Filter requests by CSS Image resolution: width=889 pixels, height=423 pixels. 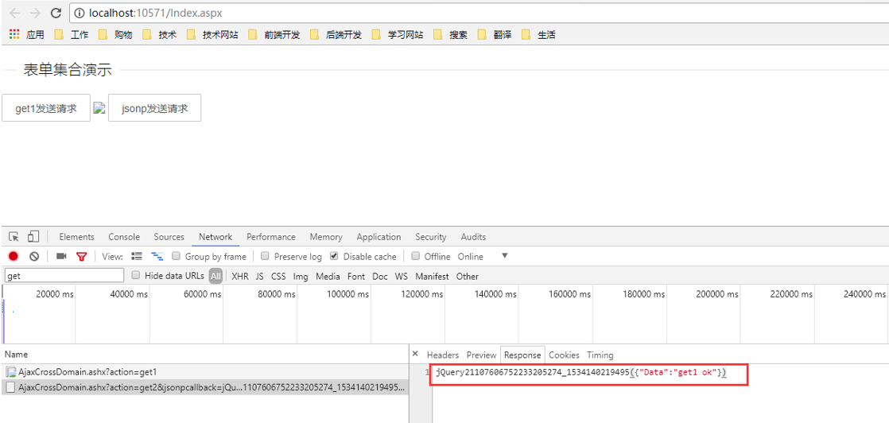278,276
